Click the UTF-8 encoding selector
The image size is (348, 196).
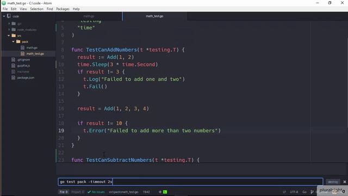(294, 192)
